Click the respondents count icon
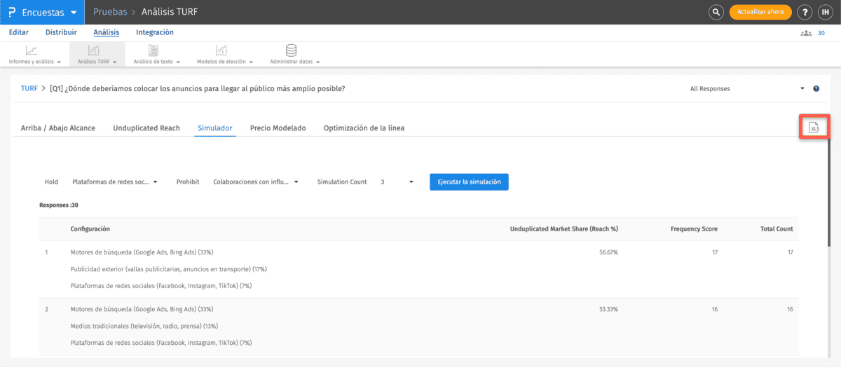The width and height of the screenshot is (841, 368). pyautogui.click(x=805, y=33)
